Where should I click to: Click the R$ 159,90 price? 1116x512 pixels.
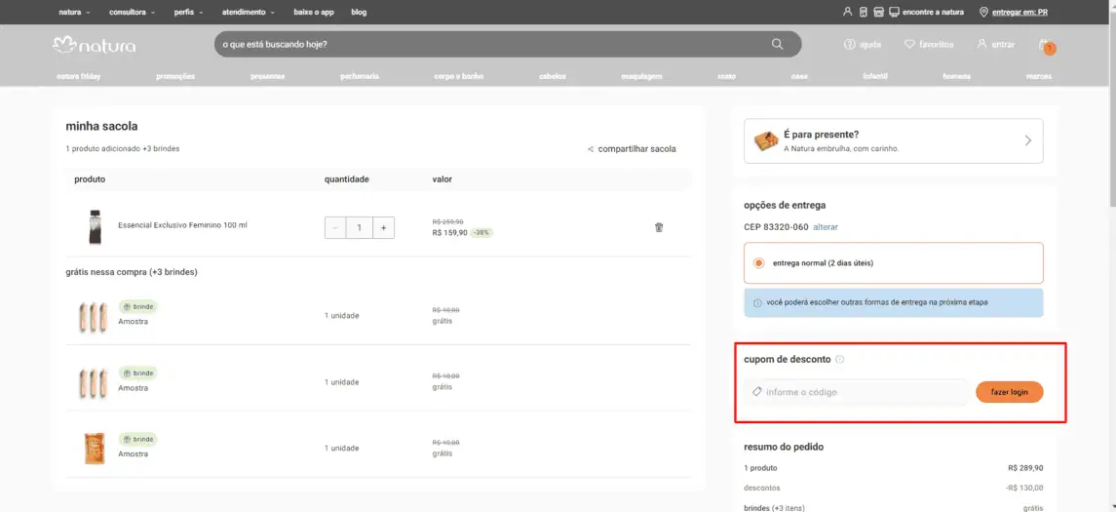coord(450,233)
